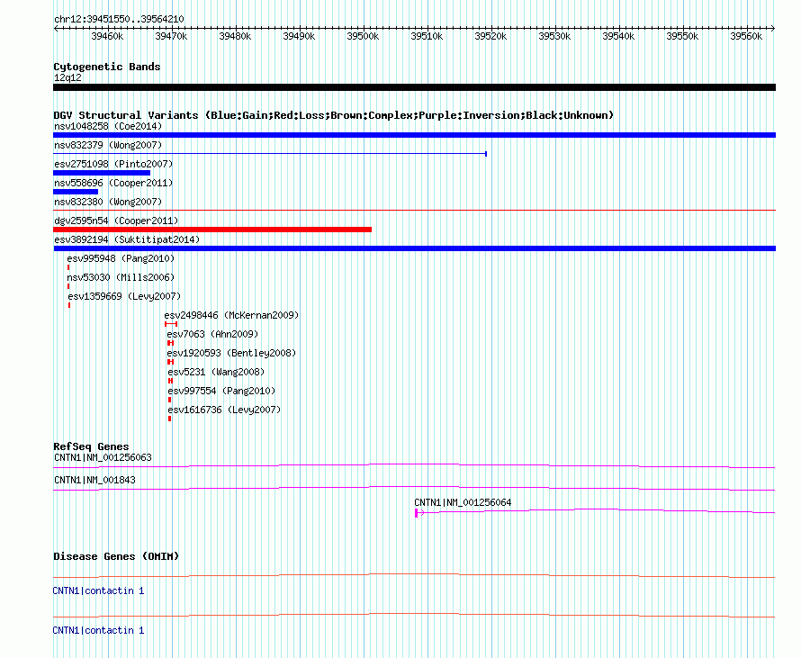Click nsv53030 (Mills2006) variant label
The width and height of the screenshot is (801, 658).
tap(121, 277)
